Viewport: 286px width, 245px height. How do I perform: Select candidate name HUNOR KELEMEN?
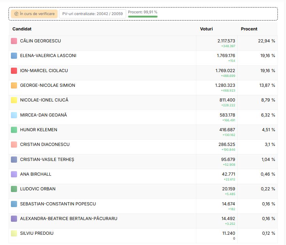[x=39, y=130]
